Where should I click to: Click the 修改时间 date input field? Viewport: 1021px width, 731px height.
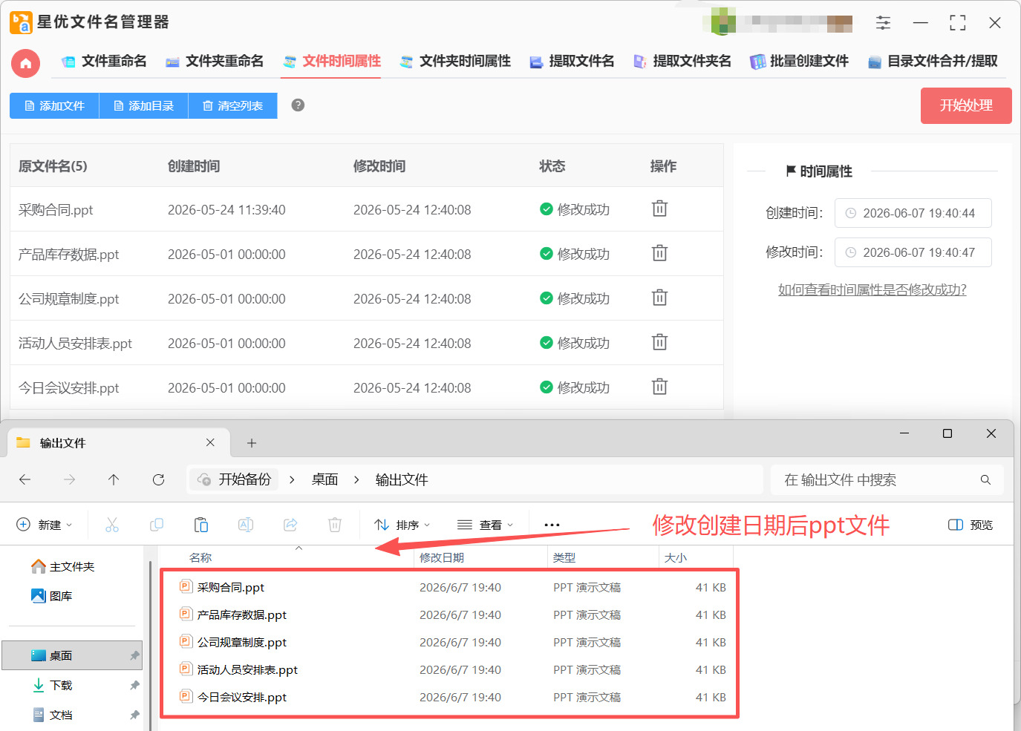(x=913, y=252)
